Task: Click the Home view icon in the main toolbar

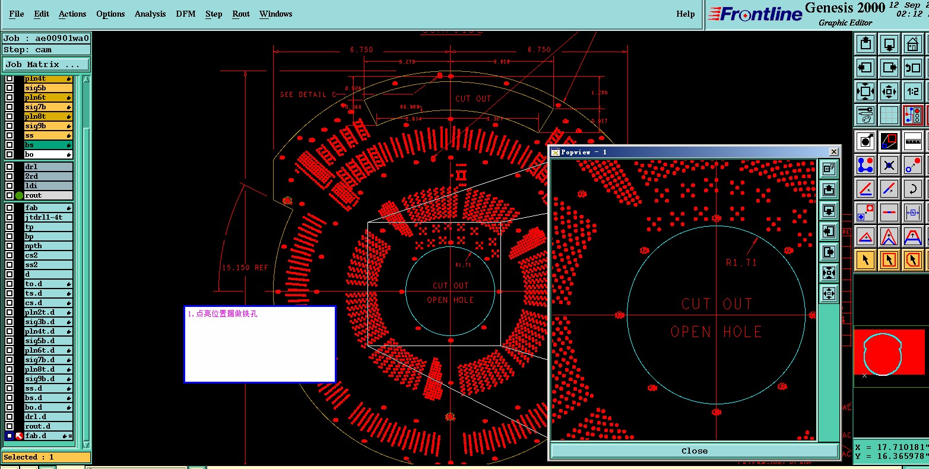Action: click(x=912, y=44)
